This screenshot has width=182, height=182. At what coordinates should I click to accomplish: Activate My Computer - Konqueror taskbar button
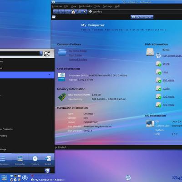(48, 180)
